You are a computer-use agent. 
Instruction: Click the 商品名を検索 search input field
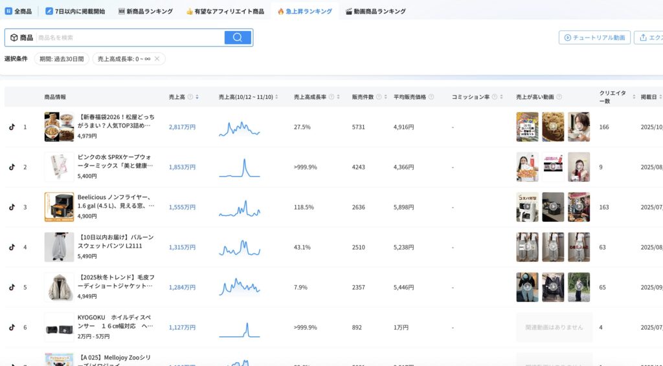click(x=129, y=38)
